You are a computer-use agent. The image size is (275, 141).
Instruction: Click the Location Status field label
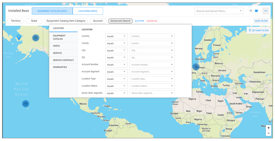(x=89, y=86)
